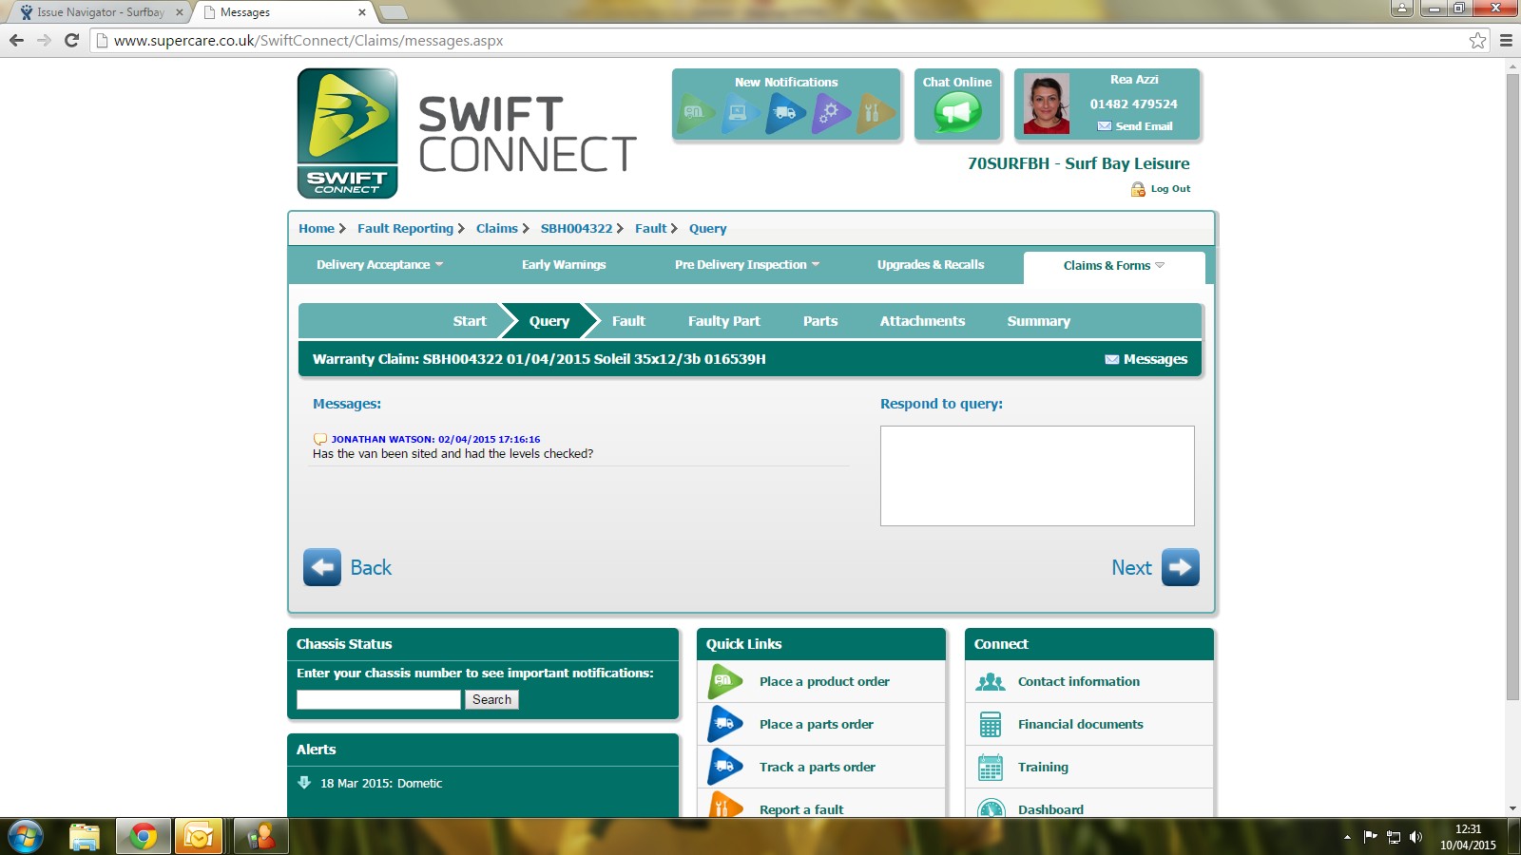1521x855 pixels.
Task: Show hidden system tray icons
Action: (x=1347, y=837)
